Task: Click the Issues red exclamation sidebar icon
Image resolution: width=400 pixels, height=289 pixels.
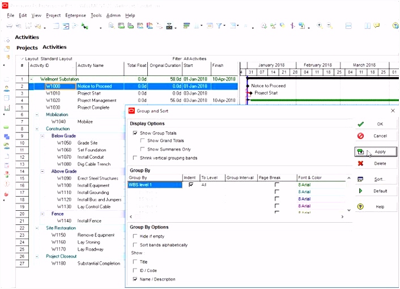Action: (x=7, y=184)
